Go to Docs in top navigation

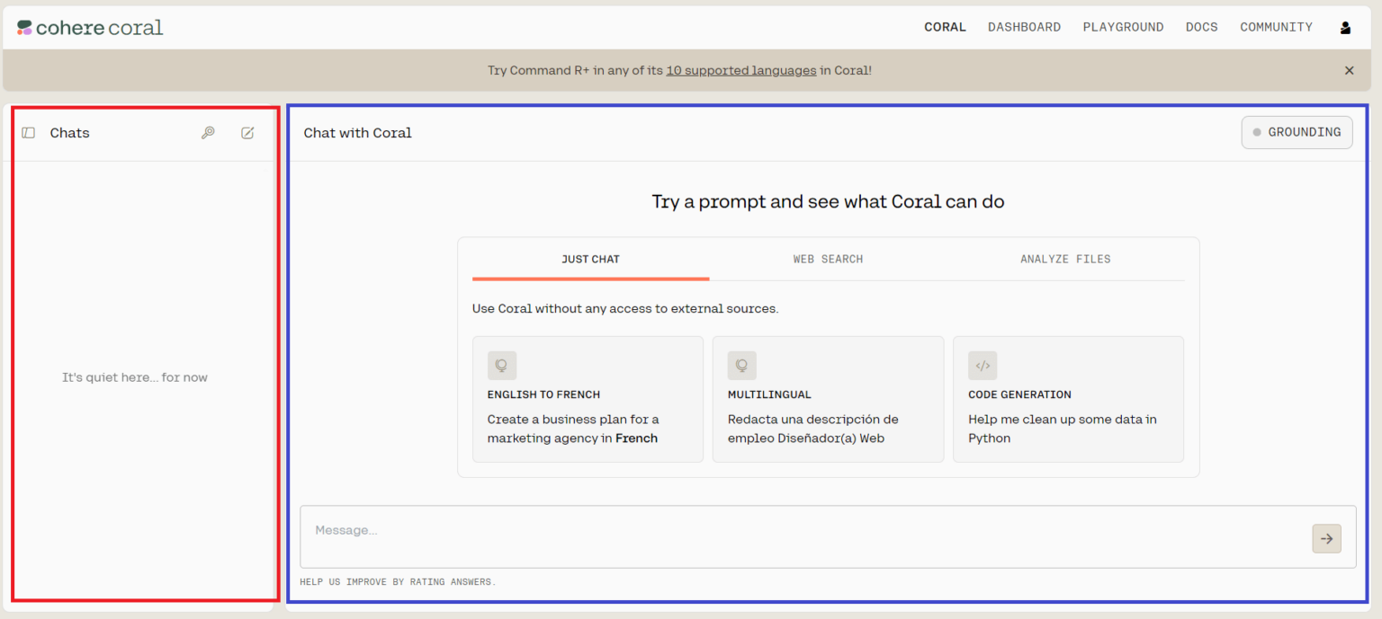(x=1201, y=27)
